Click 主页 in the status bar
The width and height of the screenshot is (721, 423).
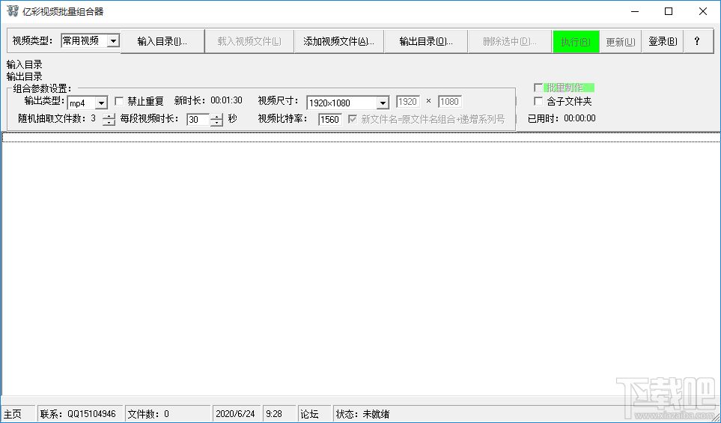(x=13, y=414)
